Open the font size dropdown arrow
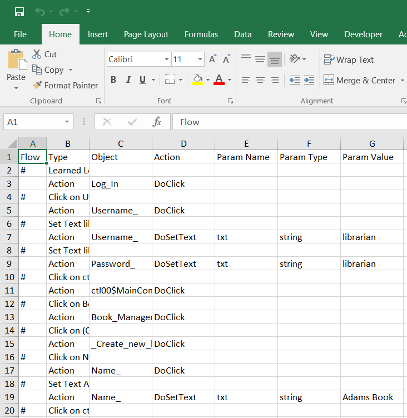 200,59
